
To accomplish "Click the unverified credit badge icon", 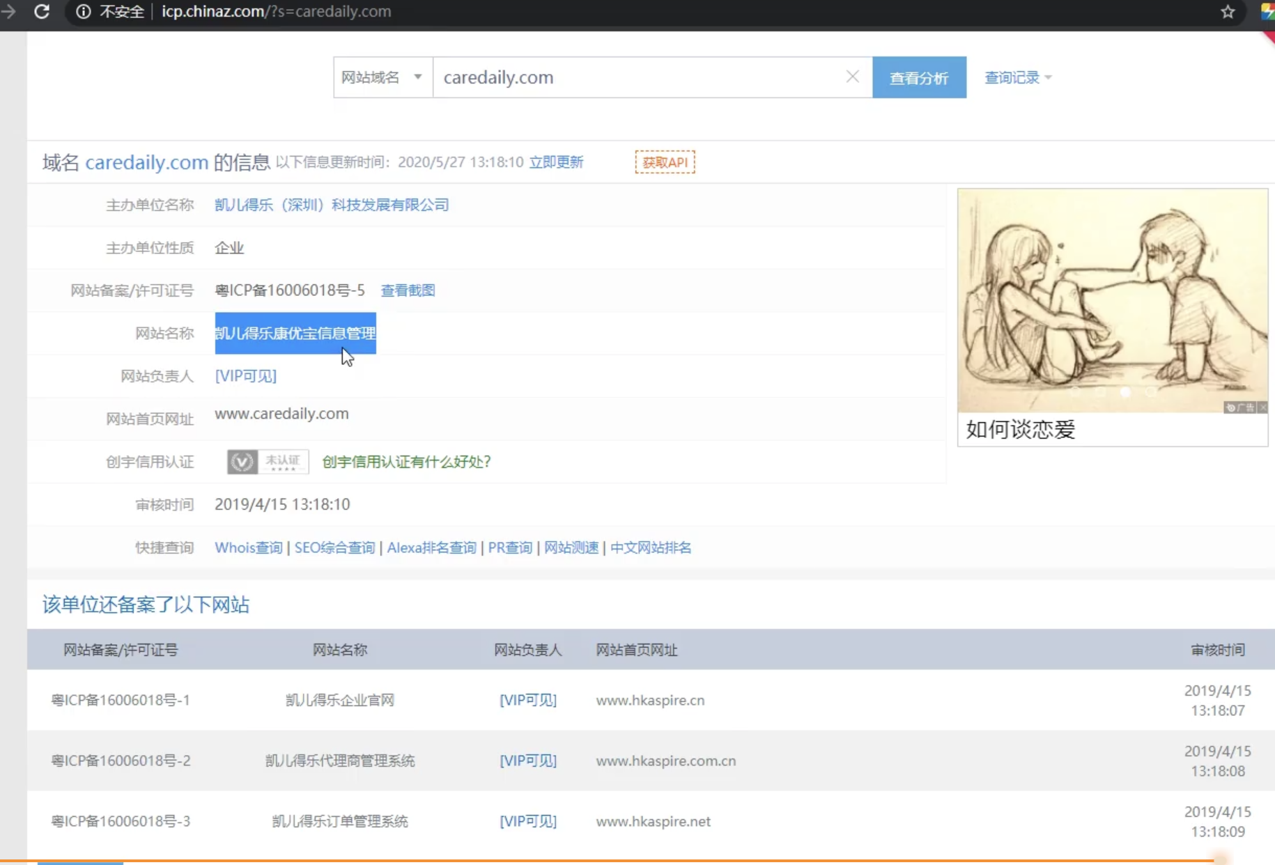I will [268, 462].
